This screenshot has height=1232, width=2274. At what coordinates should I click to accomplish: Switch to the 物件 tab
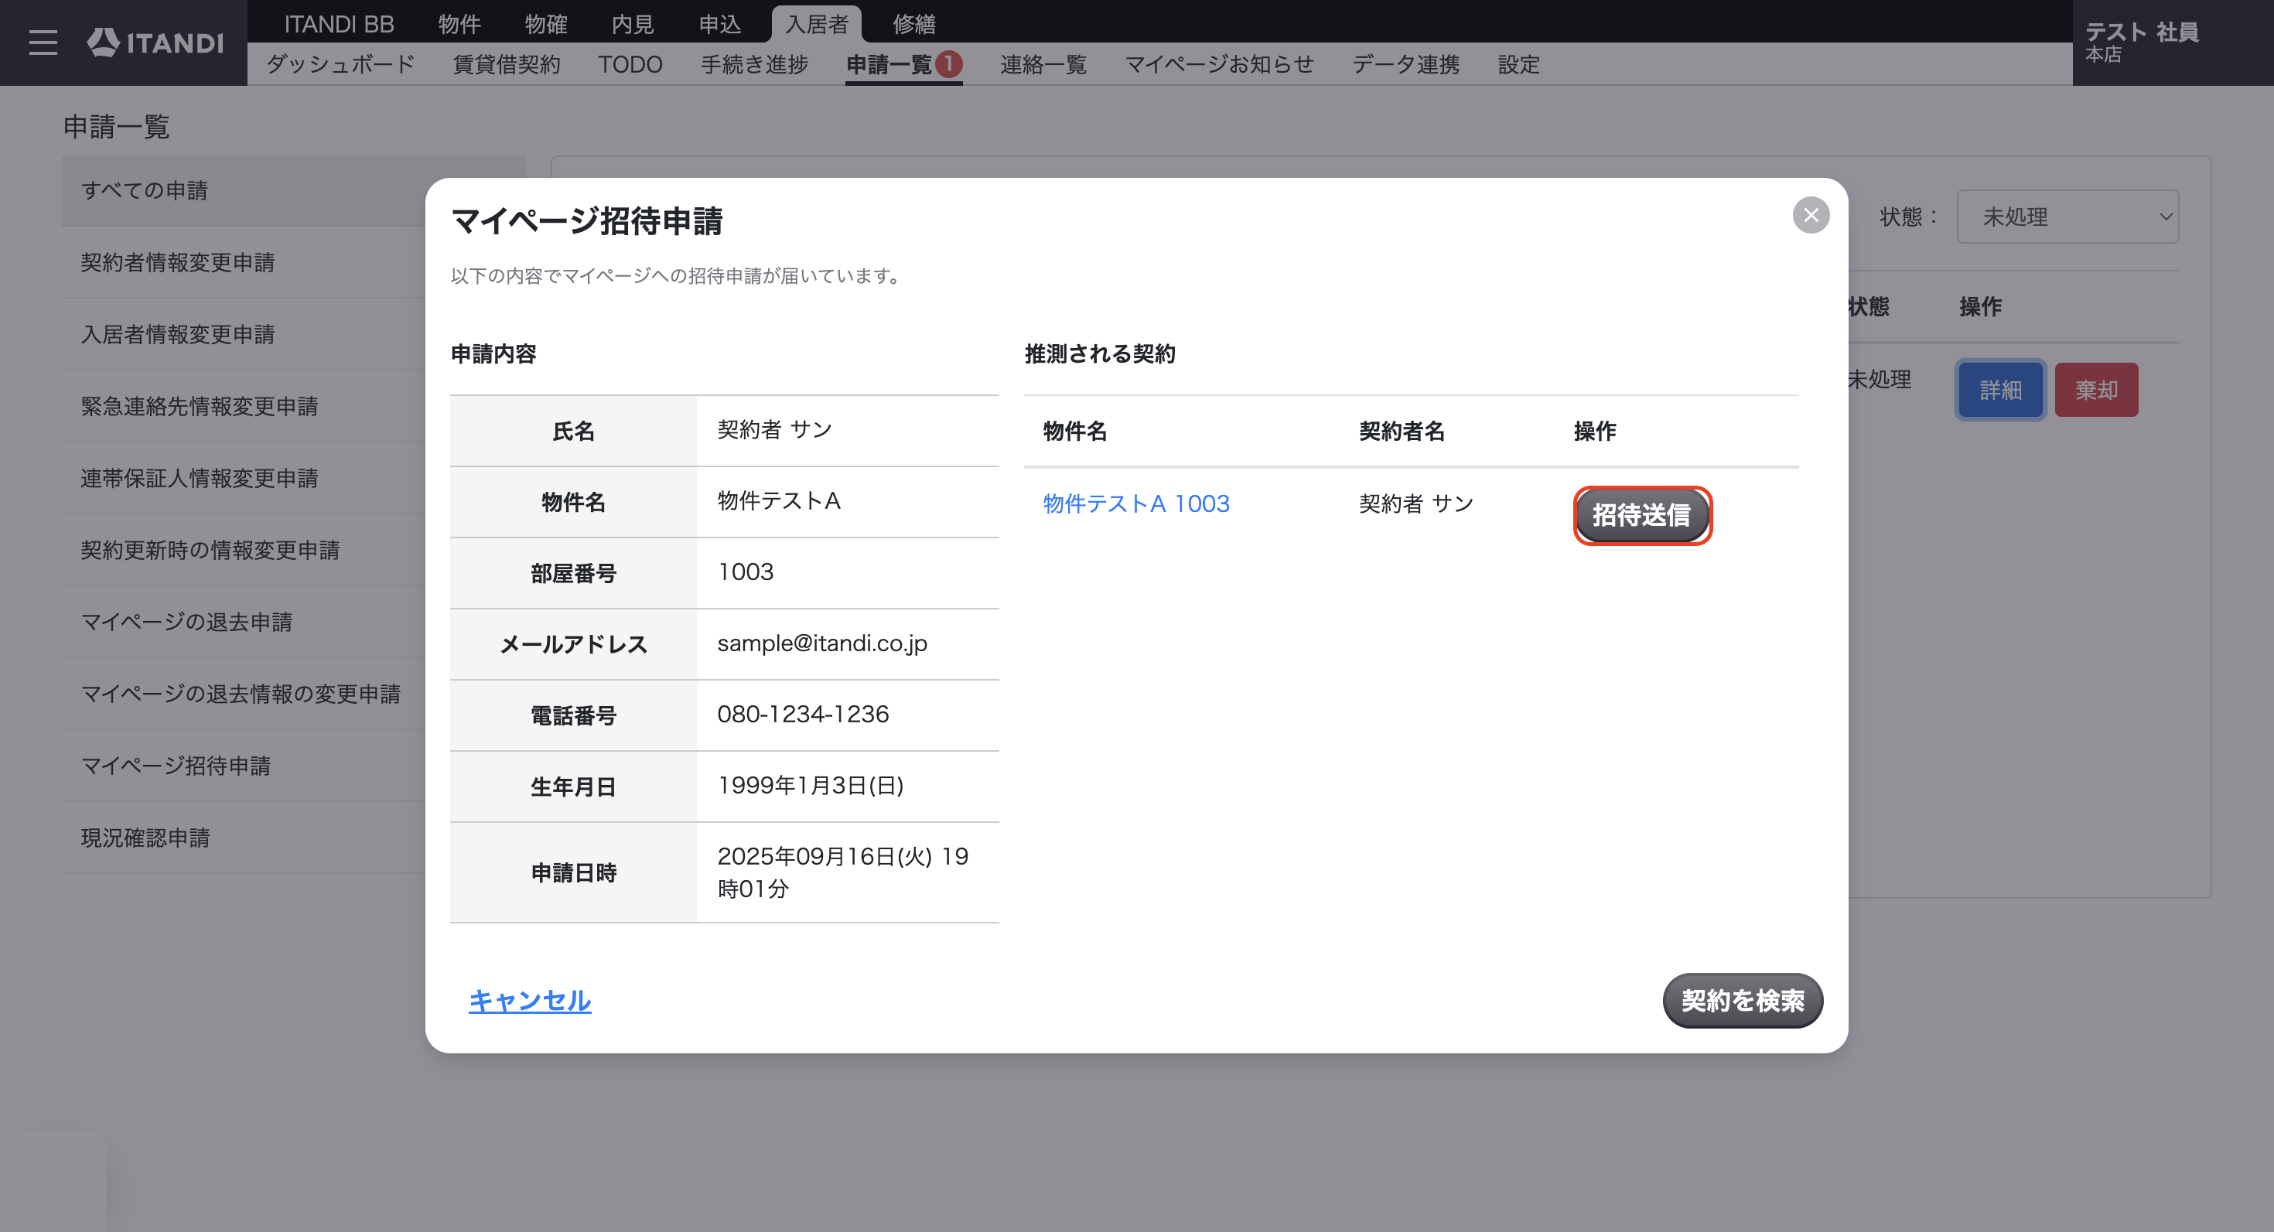(x=459, y=24)
